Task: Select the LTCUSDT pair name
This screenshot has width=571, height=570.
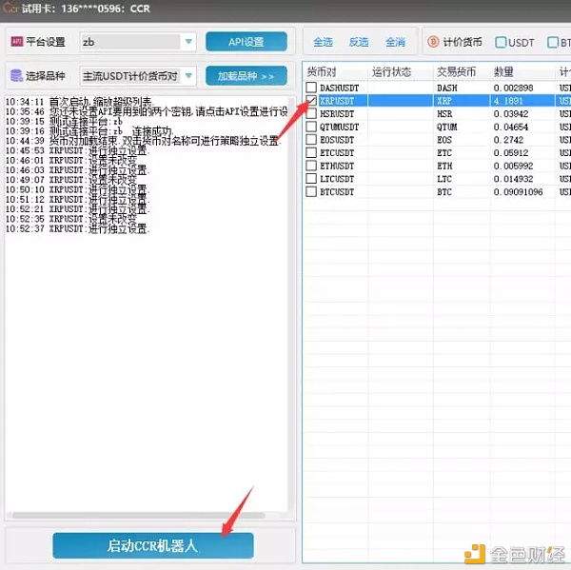Action: point(337,179)
